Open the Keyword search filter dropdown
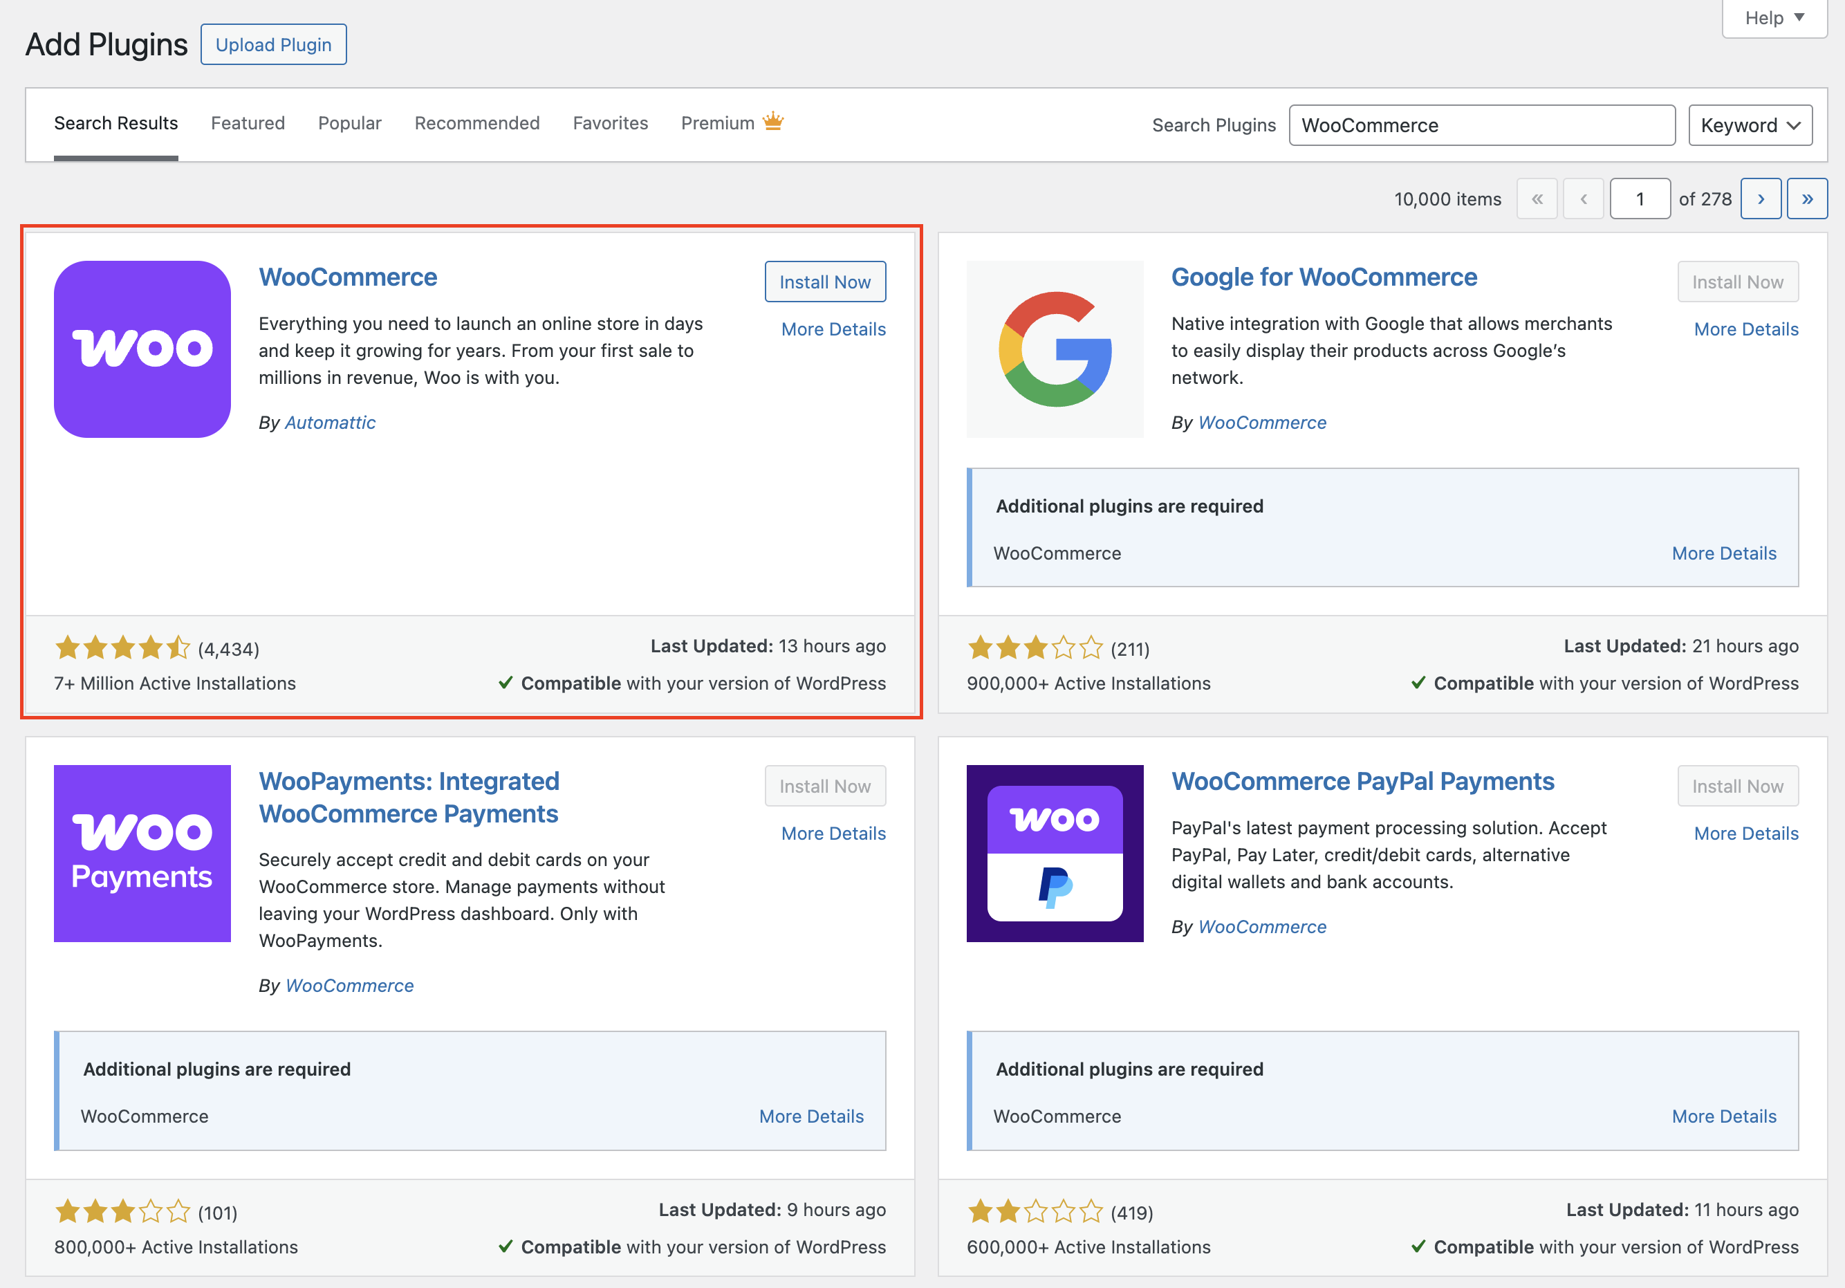The image size is (1845, 1288). [1750, 125]
